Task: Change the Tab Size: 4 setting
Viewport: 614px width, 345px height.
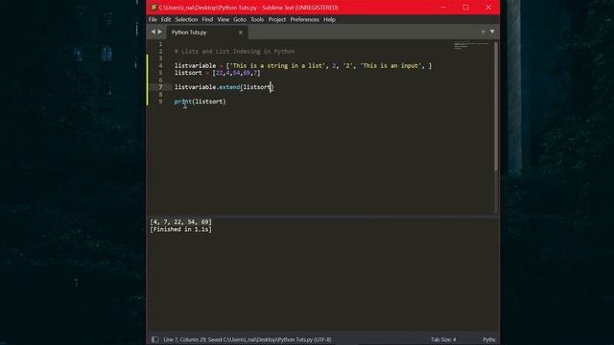Action: [x=443, y=339]
